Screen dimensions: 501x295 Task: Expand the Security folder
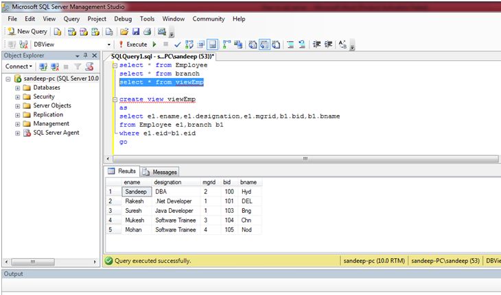[x=18, y=97]
